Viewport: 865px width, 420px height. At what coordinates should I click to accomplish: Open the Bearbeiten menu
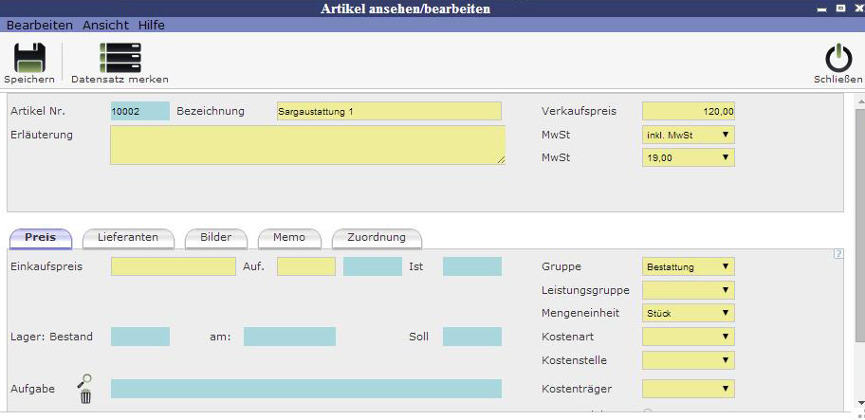pyautogui.click(x=40, y=25)
